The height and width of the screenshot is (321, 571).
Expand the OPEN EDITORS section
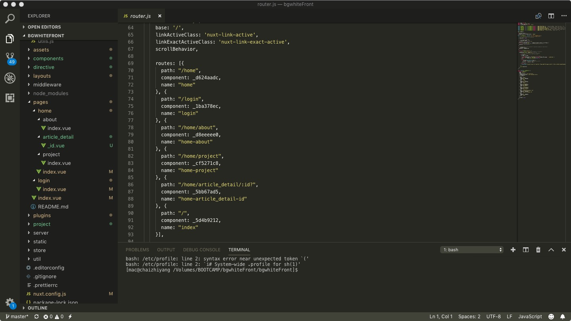(69, 27)
